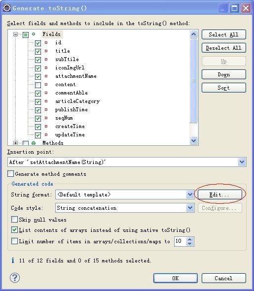Image resolution: width=254 pixels, height=291 pixels.
Task: Click the field icon beside iconImgUrl
Action: click(46, 68)
